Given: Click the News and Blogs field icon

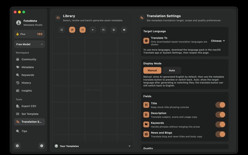Looking at the screenshot, I should pos(146,134).
